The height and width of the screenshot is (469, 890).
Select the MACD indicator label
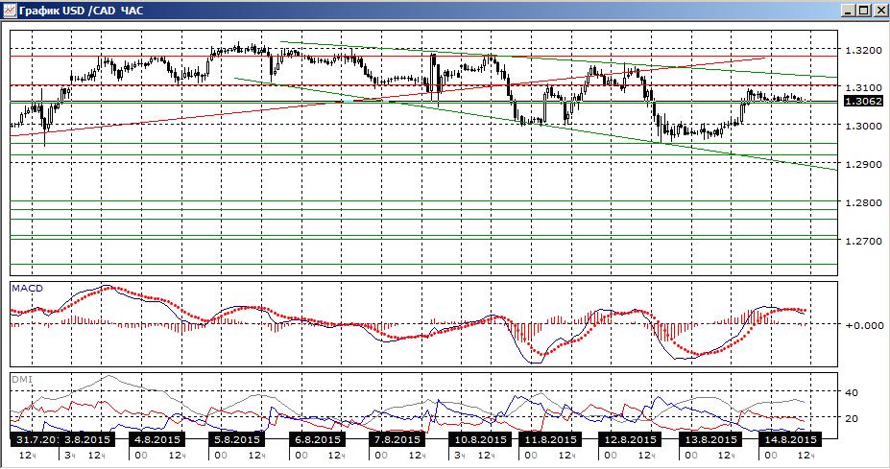[x=26, y=288]
